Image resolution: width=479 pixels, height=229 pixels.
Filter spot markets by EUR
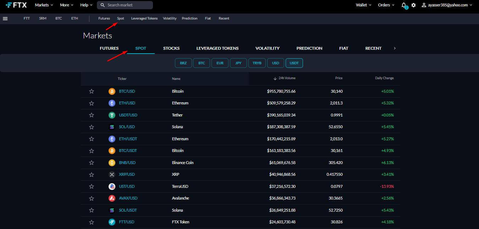220,63
